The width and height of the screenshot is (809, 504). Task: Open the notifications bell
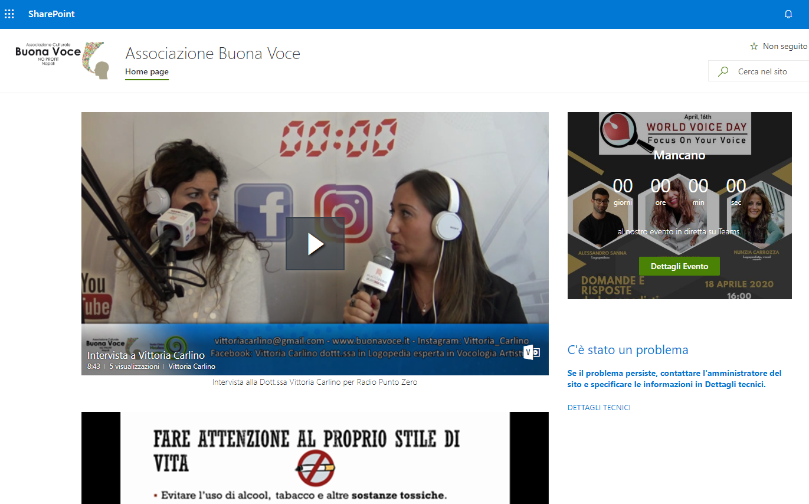point(788,14)
